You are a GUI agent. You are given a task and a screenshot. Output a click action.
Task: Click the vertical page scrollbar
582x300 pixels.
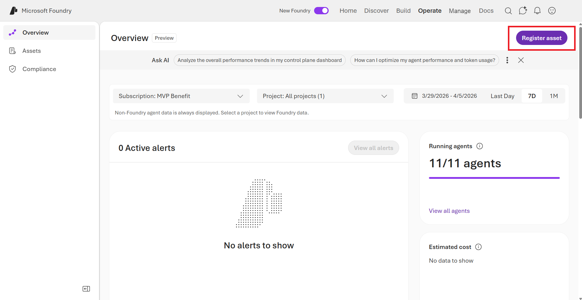coord(580,73)
